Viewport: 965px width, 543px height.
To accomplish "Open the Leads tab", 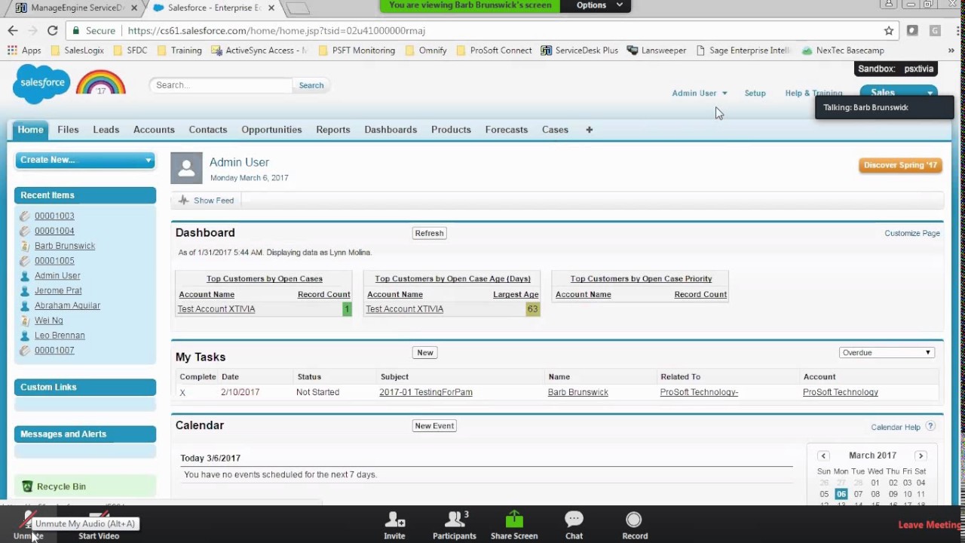I will pyautogui.click(x=106, y=130).
